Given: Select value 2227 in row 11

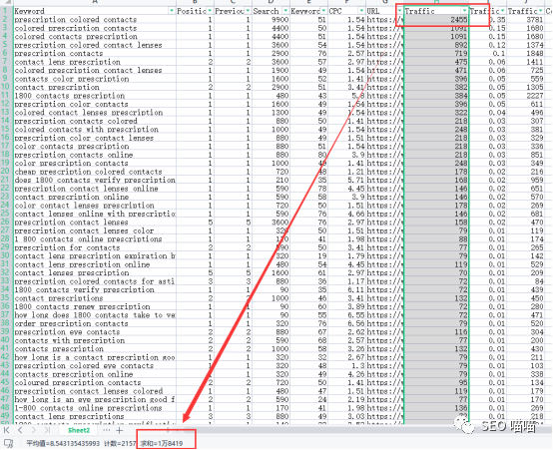Looking at the screenshot, I should tap(526, 96).
